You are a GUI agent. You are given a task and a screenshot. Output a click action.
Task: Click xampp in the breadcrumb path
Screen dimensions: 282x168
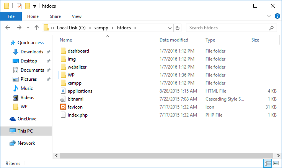101,28
